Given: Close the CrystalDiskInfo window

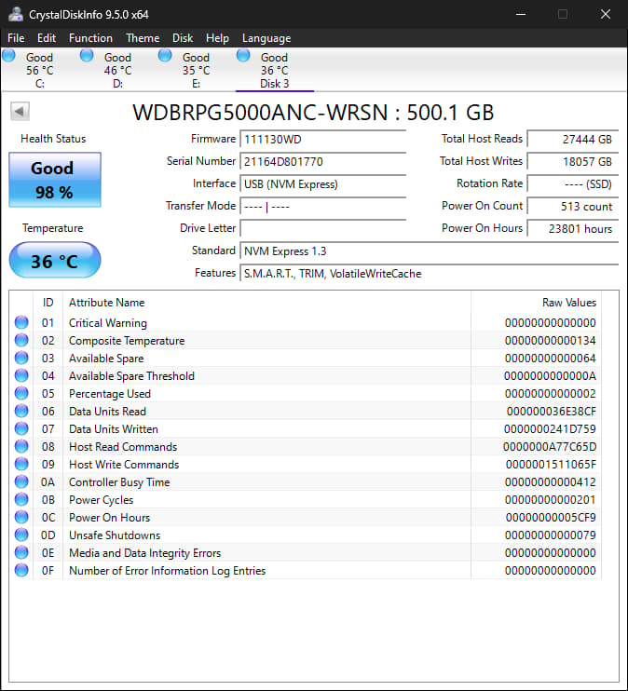Looking at the screenshot, I should [606, 14].
